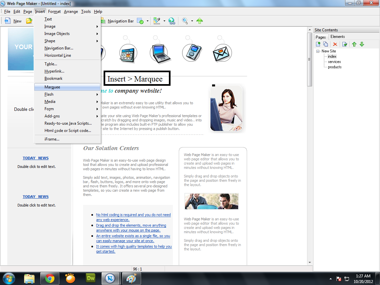
Task: Select the services page in tree
Action: pos(334,62)
